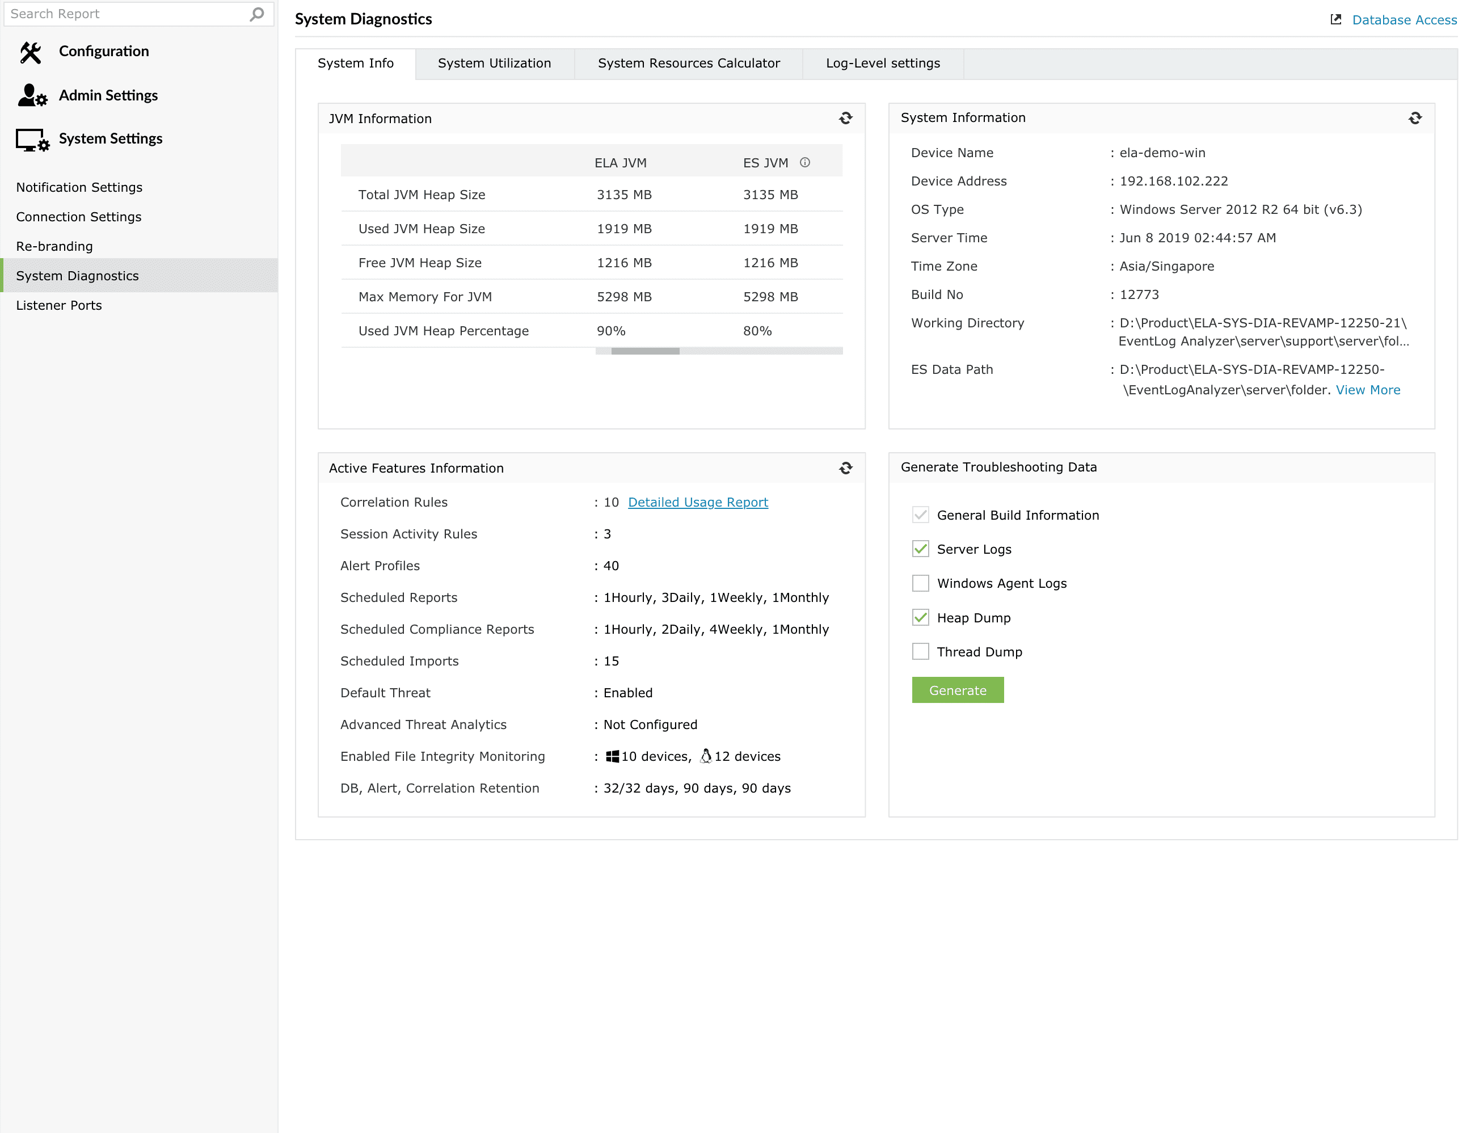Click the search magnifier icon
The height and width of the screenshot is (1133, 1475).
pos(256,14)
